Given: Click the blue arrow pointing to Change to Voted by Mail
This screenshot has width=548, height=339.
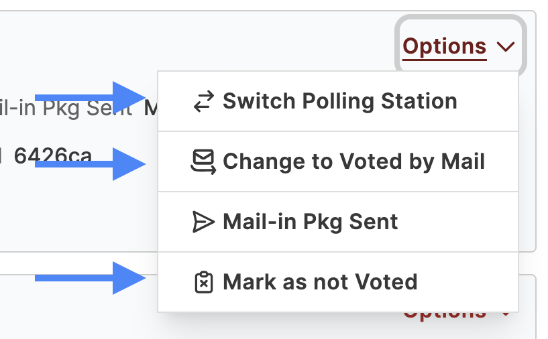Looking at the screenshot, I should pos(90,164).
